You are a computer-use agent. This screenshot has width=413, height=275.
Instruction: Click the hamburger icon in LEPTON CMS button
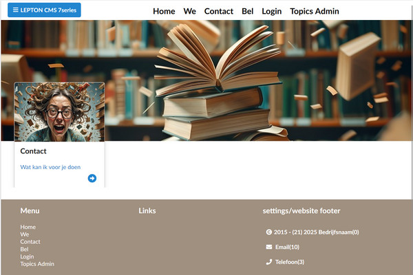[x=16, y=10]
